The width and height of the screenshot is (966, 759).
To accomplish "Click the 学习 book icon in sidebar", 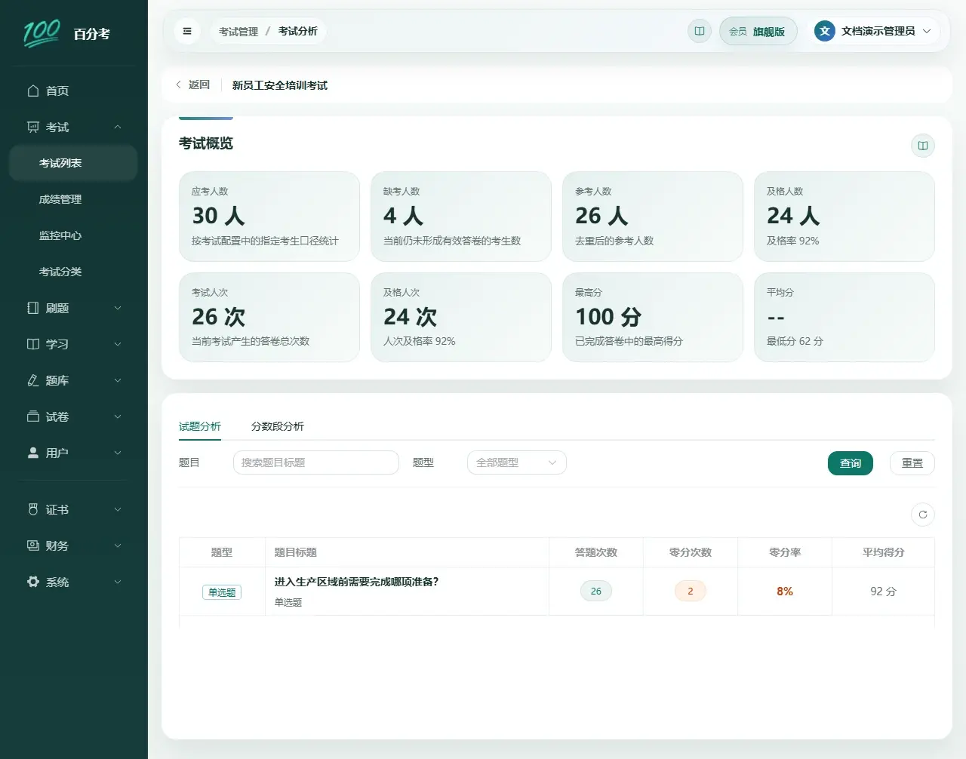I will click(33, 344).
